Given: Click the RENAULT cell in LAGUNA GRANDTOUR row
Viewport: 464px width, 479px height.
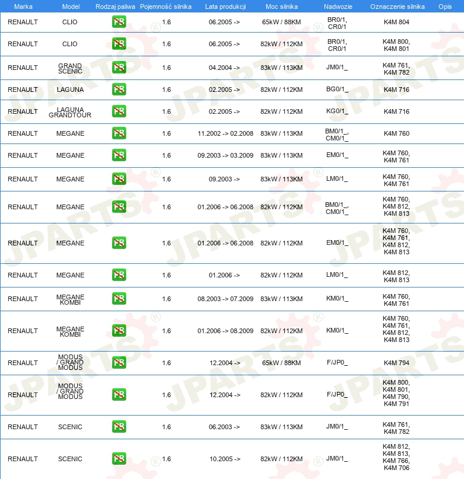Looking at the screenshot, I should point(23,111).
